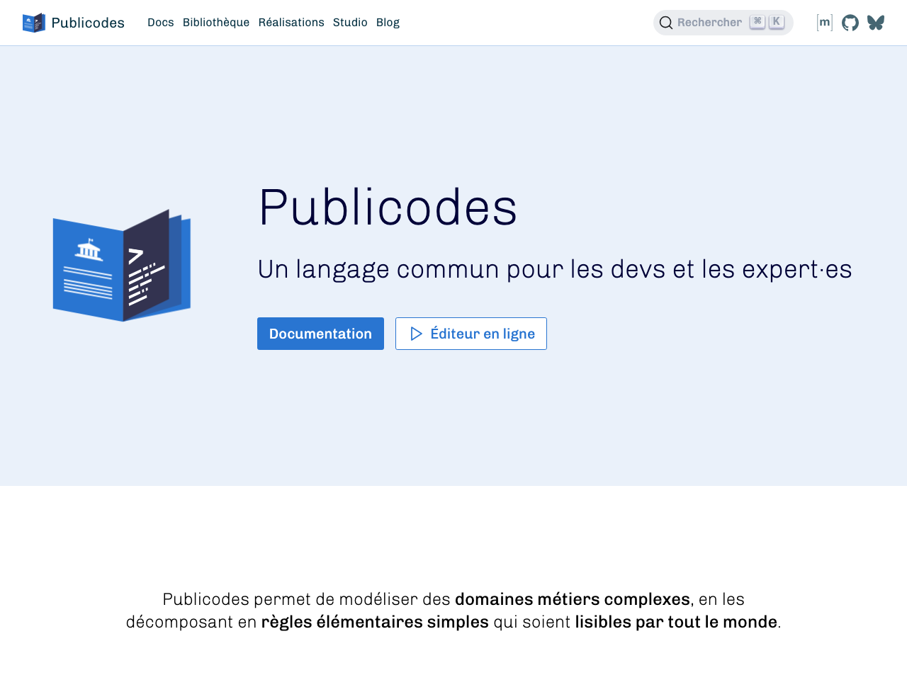Select the Publicodes book logo in the navbar
Viewport: 907px width, 680px height.
point(32,21)
